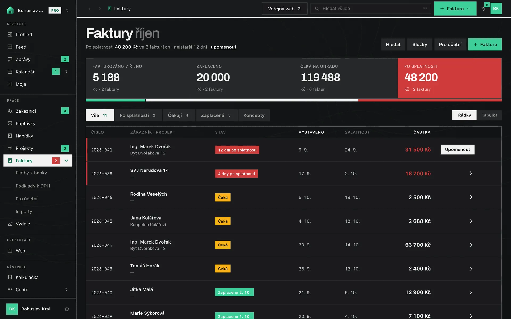Open invoice 2026-044 row chevron
This screenshot has height=319, width=511.
tap(471, 245)
